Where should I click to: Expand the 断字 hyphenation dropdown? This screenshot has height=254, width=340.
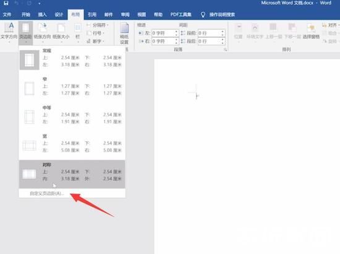coord(96,41)
